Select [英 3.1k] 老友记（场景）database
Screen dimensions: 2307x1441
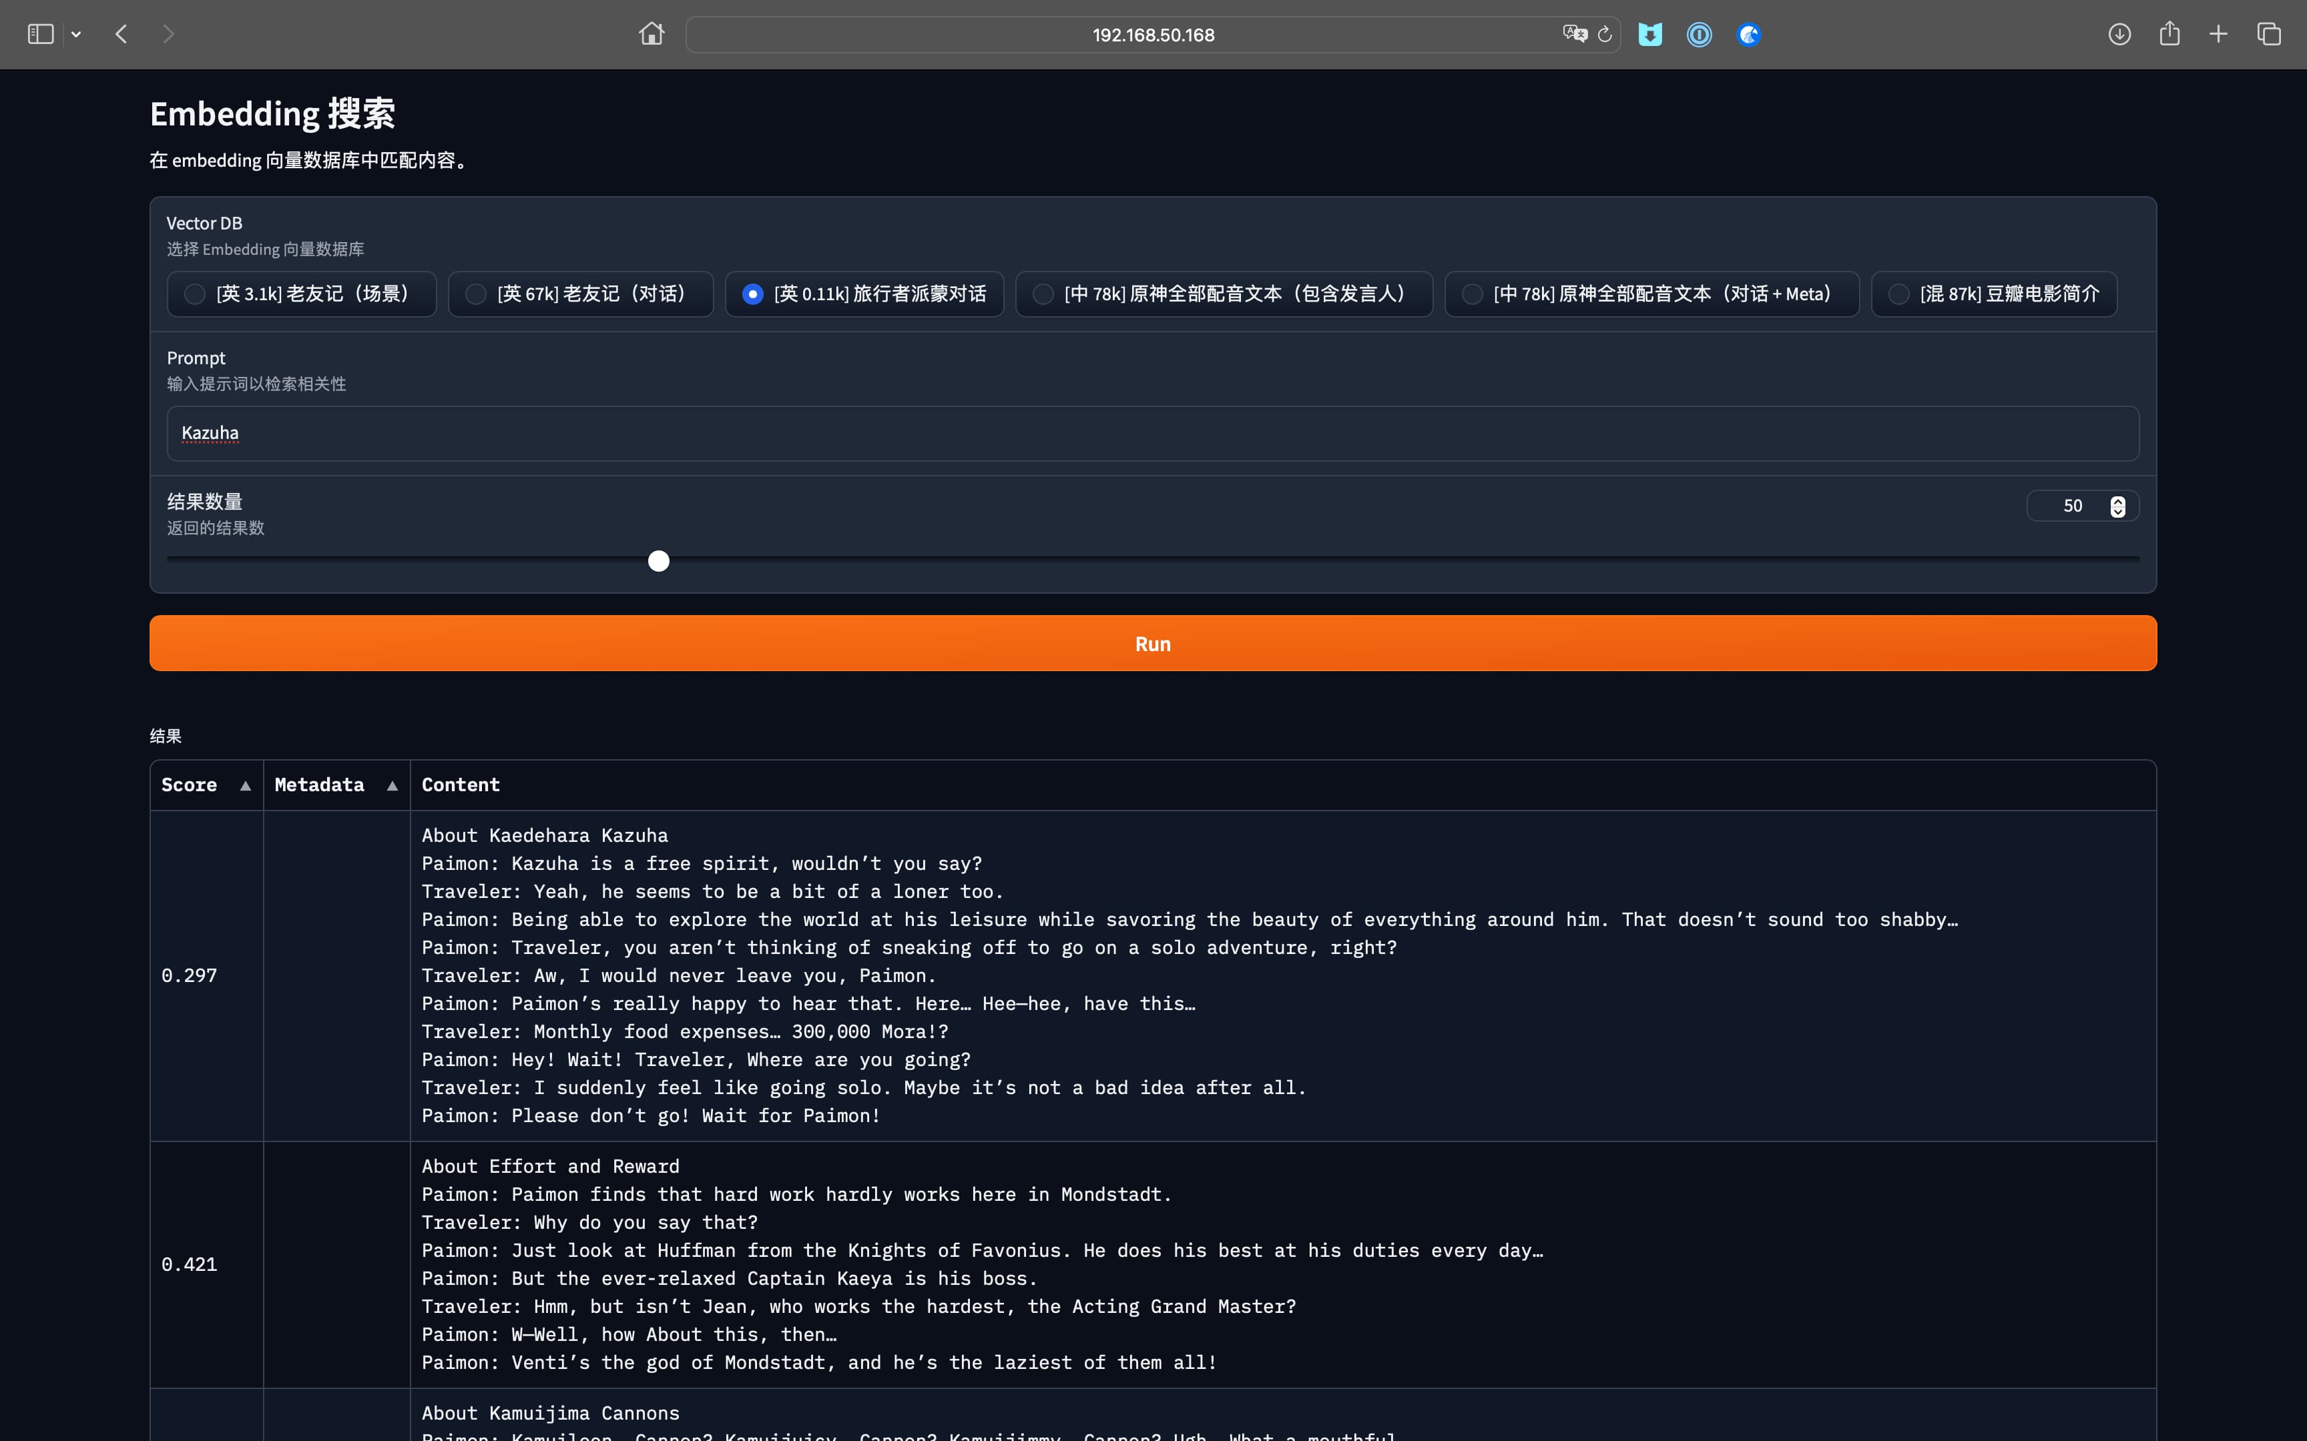point(301,294)
